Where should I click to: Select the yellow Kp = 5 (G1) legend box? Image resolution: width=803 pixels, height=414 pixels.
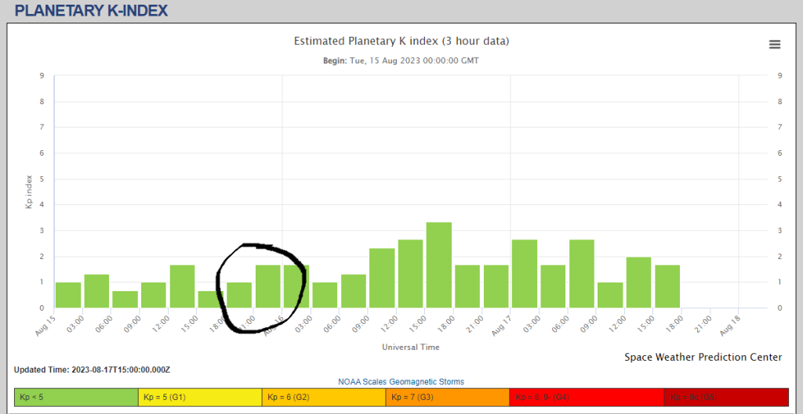pyautogui.click(x=200, y=397)
